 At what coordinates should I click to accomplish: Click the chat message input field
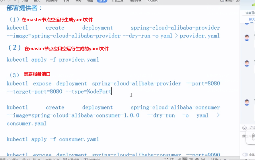[249, 136]
